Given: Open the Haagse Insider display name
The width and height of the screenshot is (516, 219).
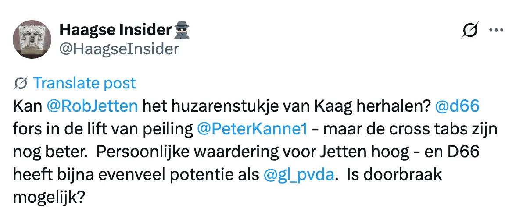Looking at the screenshot, I should coord(115,31).
